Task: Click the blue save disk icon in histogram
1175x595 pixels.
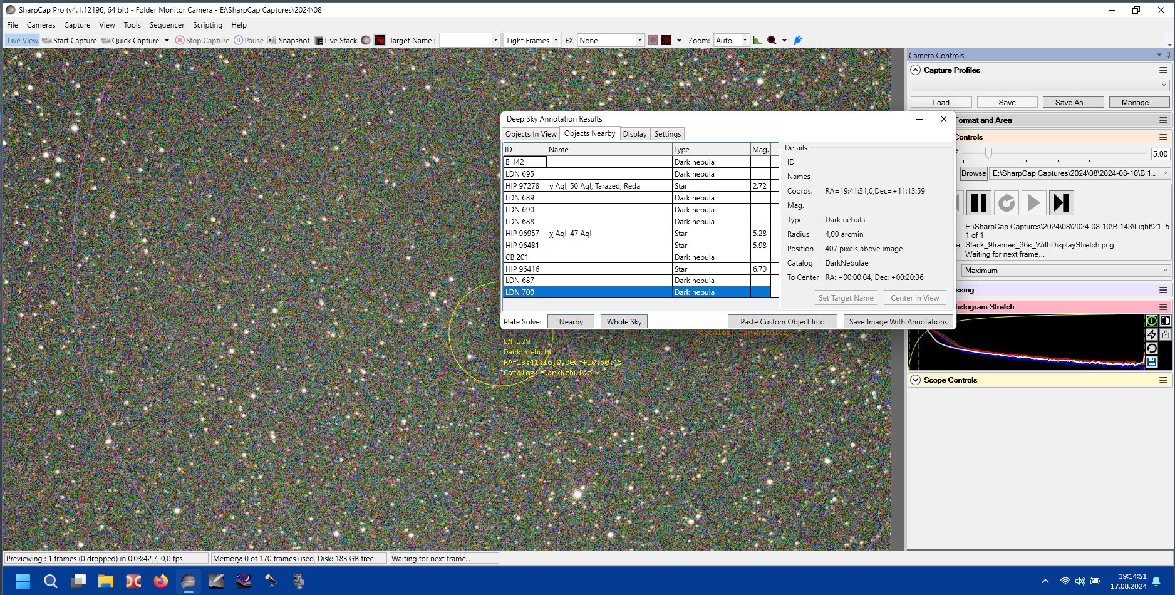Action: 1151,362
